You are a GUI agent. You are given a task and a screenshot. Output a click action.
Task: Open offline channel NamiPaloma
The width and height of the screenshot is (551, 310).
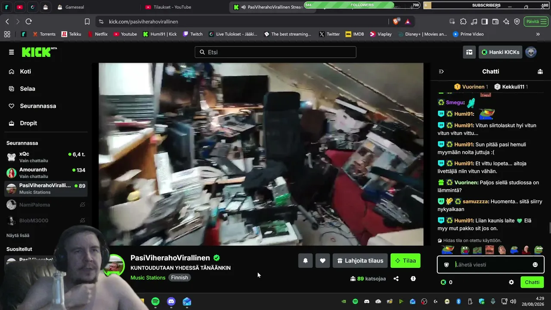point(46,205)
